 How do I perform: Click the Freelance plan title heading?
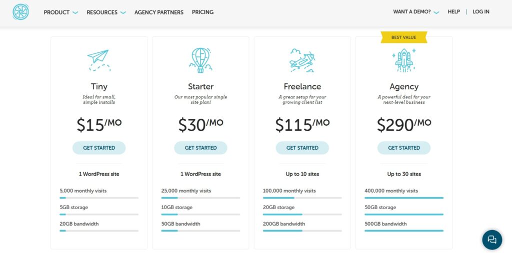click(x=302, y=86)
